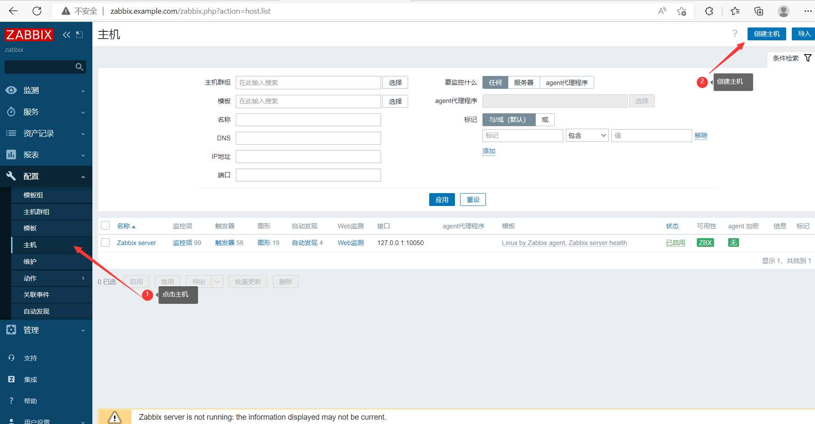Click the 添加 tag link
This screenshot has width=815, height=424.
coord(489,151)
